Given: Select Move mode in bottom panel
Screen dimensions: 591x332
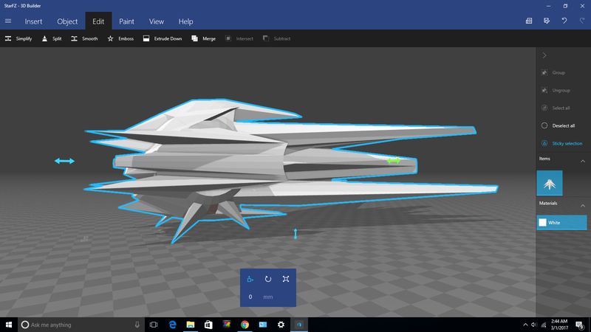Looking at the screenshot, I should coord(250,280).
